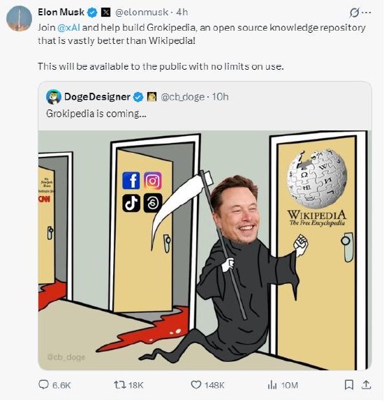Screen dimensions: 384x401
Task: Open the Elon Musk display name
Action: pos(61,12)
